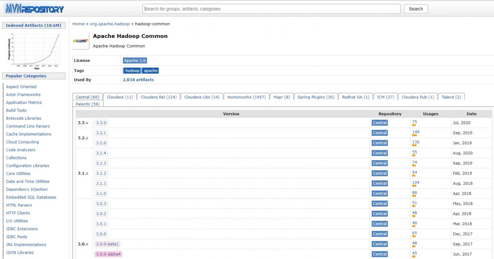Image resolution: width=494 pixels, height=259 pixels.
Task: Open the 149 usages link for 3.2.1
Action: click(416, 132)
